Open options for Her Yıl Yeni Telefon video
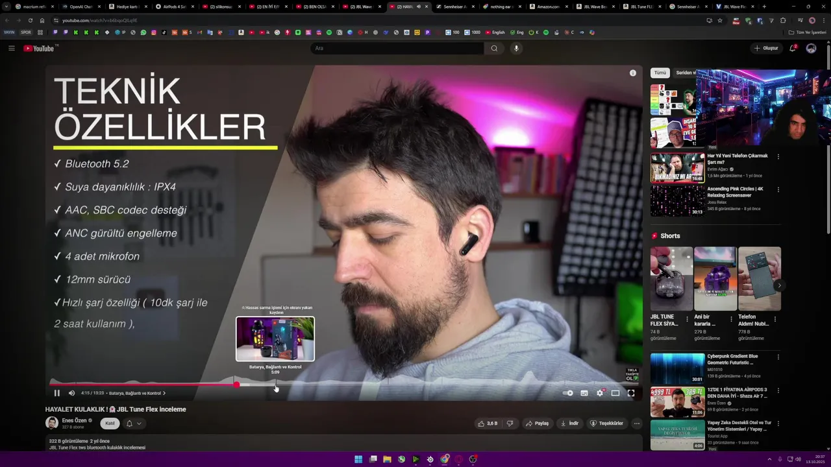 (778, 156)
